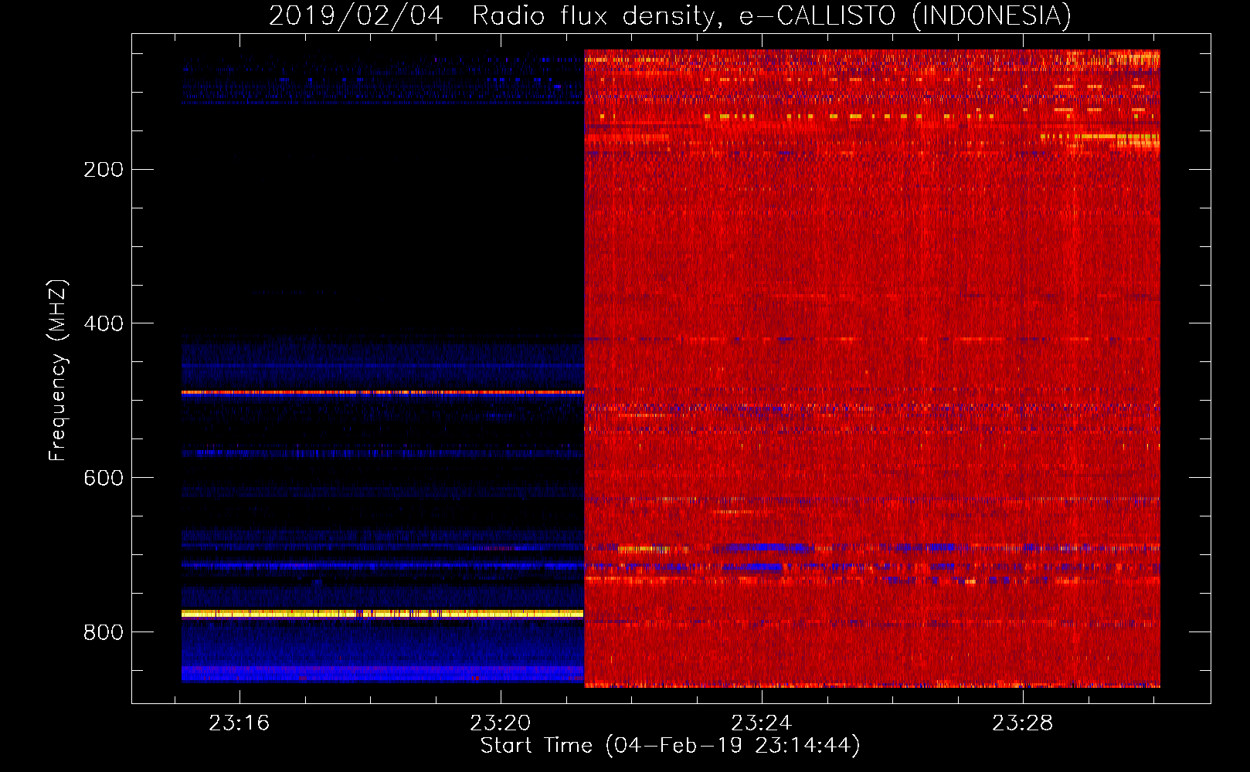Click the '400' frequency tick label
Screen dimensions: 1250x772
(104, 323)
